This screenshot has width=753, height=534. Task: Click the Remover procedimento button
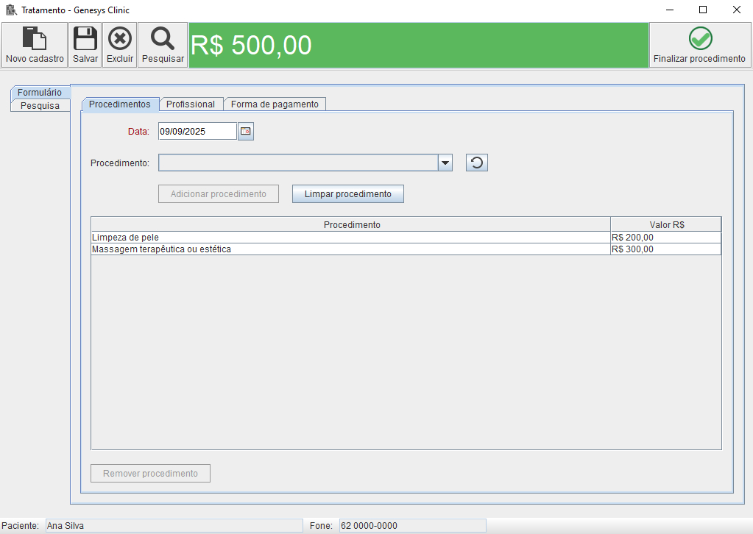tap(150, 474)
